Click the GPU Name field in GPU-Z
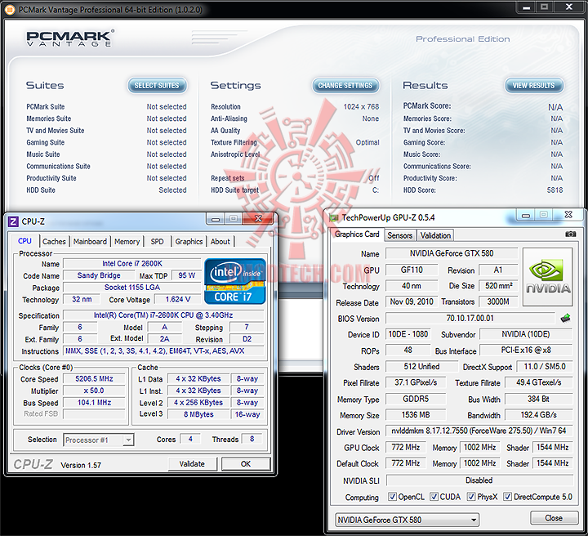This screenshot has width=588, height=536. [452, 253]
